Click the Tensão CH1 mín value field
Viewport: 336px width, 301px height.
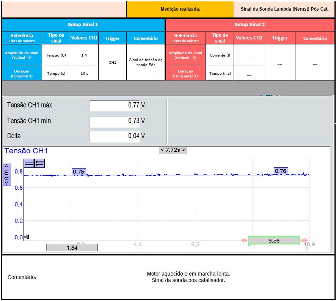click(115, 121)
